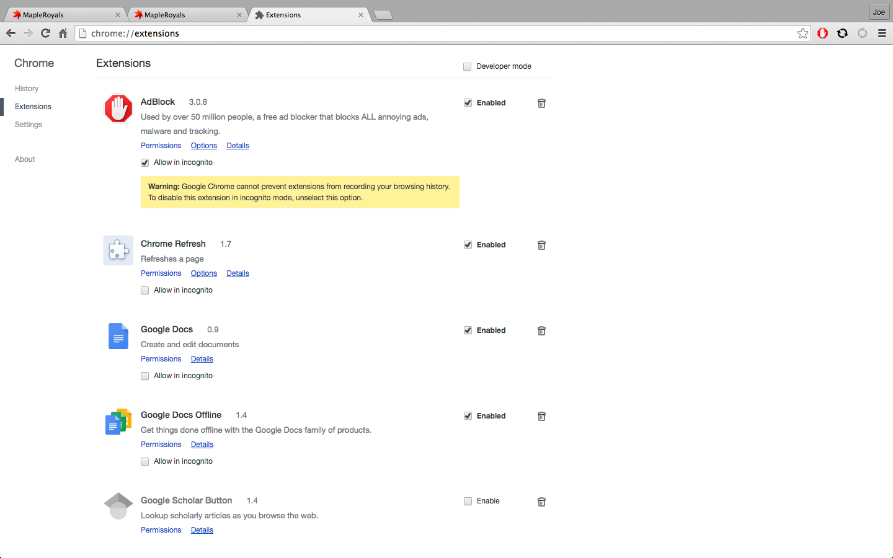View AdBlock Permissions link

click(161, 146)
